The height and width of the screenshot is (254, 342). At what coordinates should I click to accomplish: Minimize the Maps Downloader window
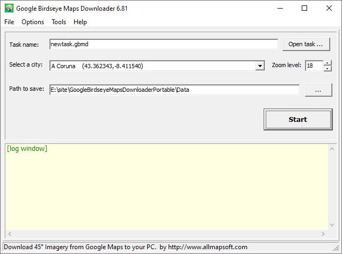click(x=280, y=8)
